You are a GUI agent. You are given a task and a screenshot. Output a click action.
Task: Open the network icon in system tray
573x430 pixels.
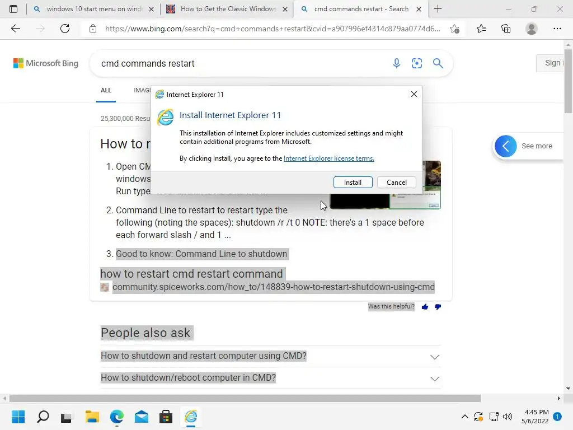tap(494, 417)
